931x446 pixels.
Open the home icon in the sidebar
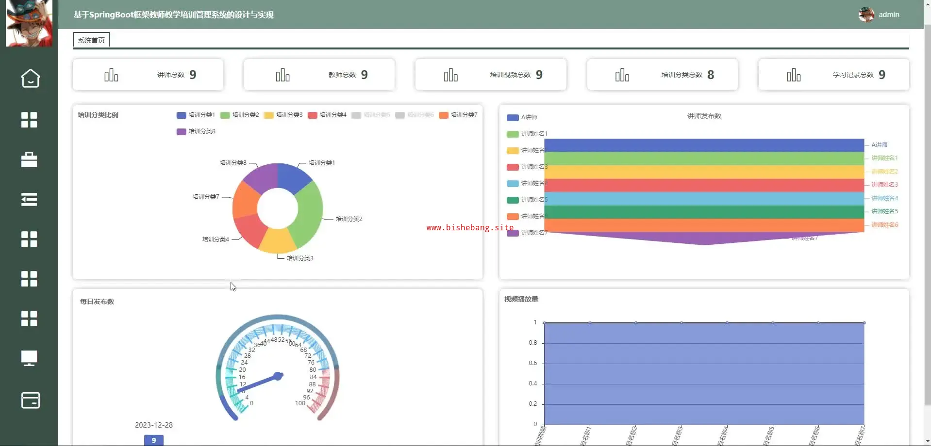point(30,78)
